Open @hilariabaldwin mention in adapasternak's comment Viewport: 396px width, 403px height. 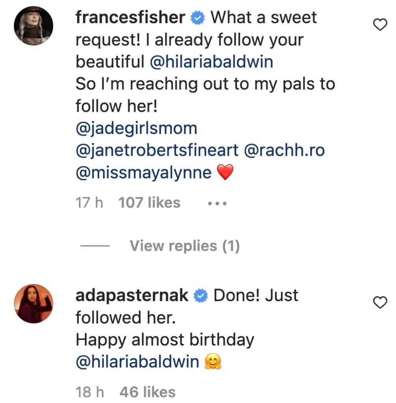click(x=137, y=362)
